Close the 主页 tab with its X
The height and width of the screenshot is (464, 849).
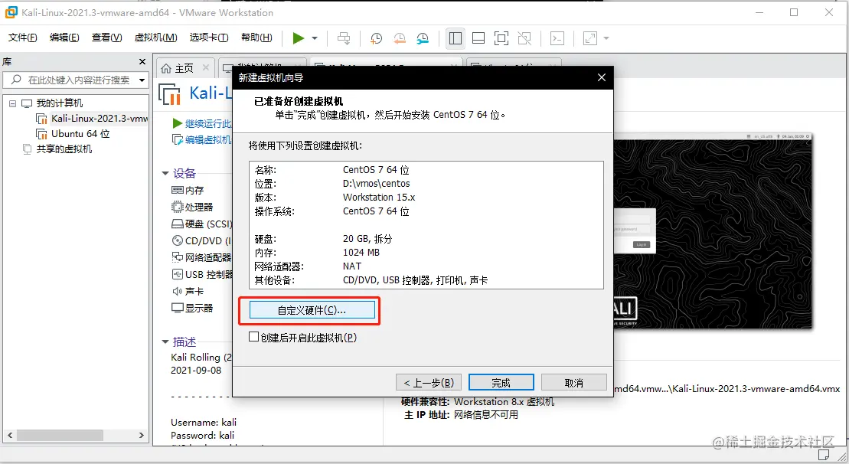click(206, 67)
